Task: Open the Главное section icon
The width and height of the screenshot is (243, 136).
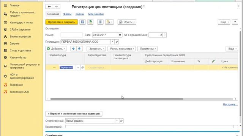Action: pos(5,5)
